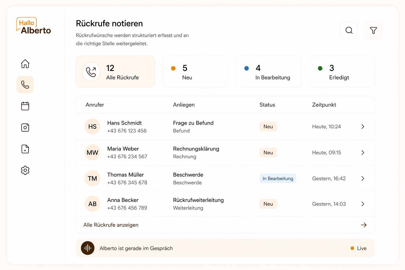The height and width of the screenshot is (270, 405).
Task: Expand Hans Schmidt row chevron
Action: click(x=363, y=127)
